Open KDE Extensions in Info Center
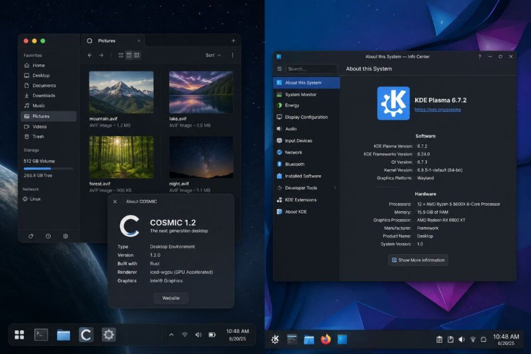 point(306,200)
